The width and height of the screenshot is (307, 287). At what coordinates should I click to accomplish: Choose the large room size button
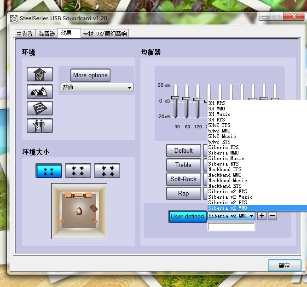tap(107, 171)
